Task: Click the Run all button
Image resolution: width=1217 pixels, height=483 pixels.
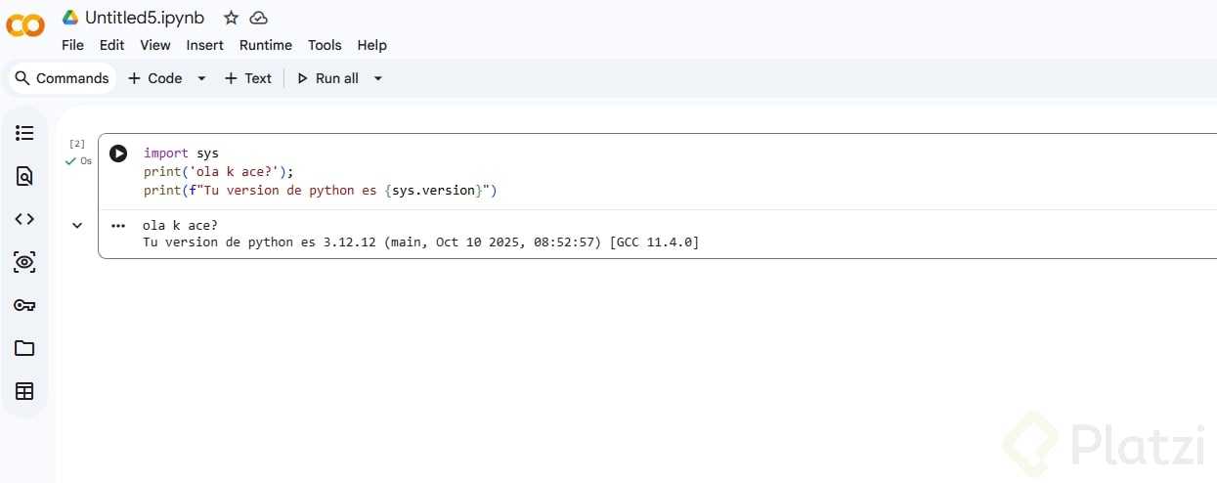Action: point(328,78)
